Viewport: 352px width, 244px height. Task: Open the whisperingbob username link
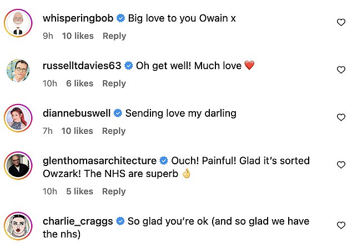tap(78, 18)
